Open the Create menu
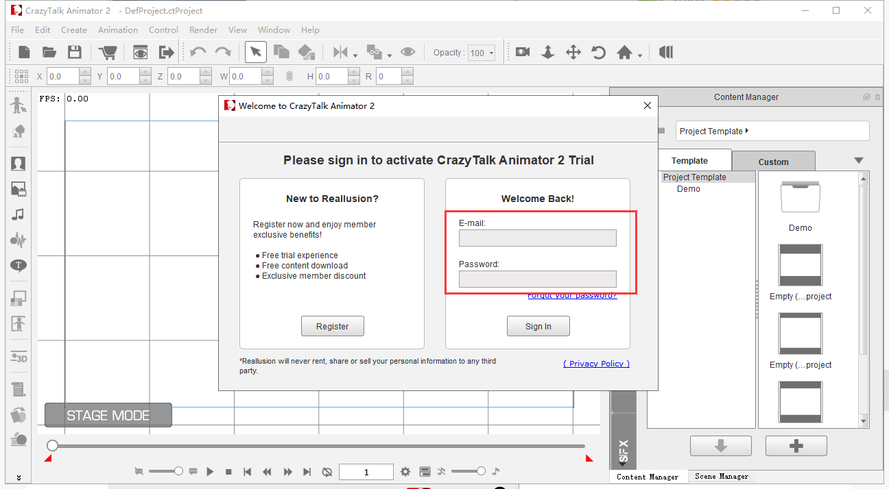889x489 pixels. pos(74,29)
